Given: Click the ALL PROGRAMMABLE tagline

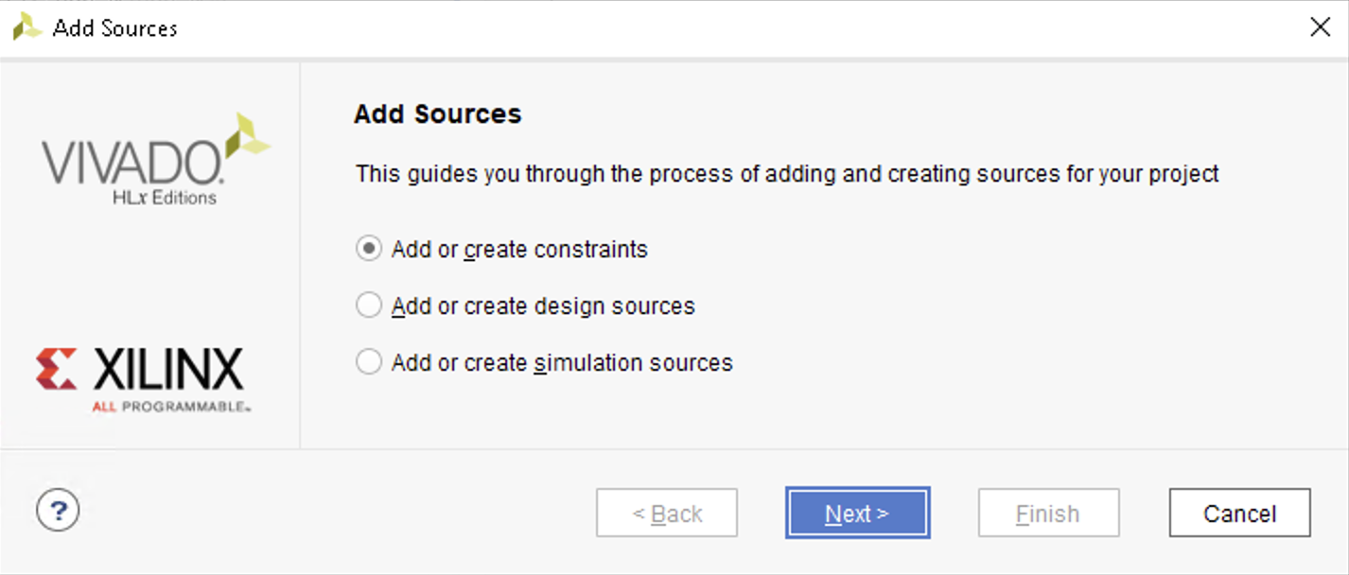Looking at the screenshot, I should [x=171, y=407].
